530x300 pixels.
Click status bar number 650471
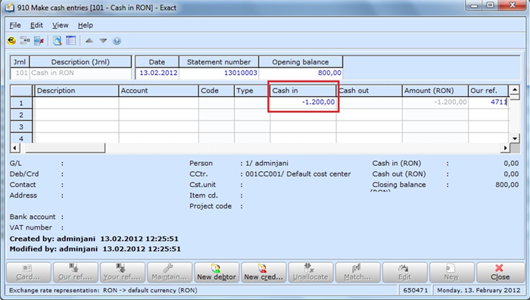pyautogui.click(x=416, y=290)
